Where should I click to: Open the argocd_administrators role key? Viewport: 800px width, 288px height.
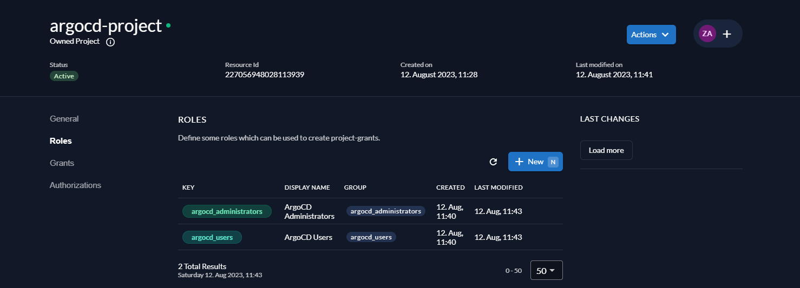pyautogui.click(x=226, y=211)
